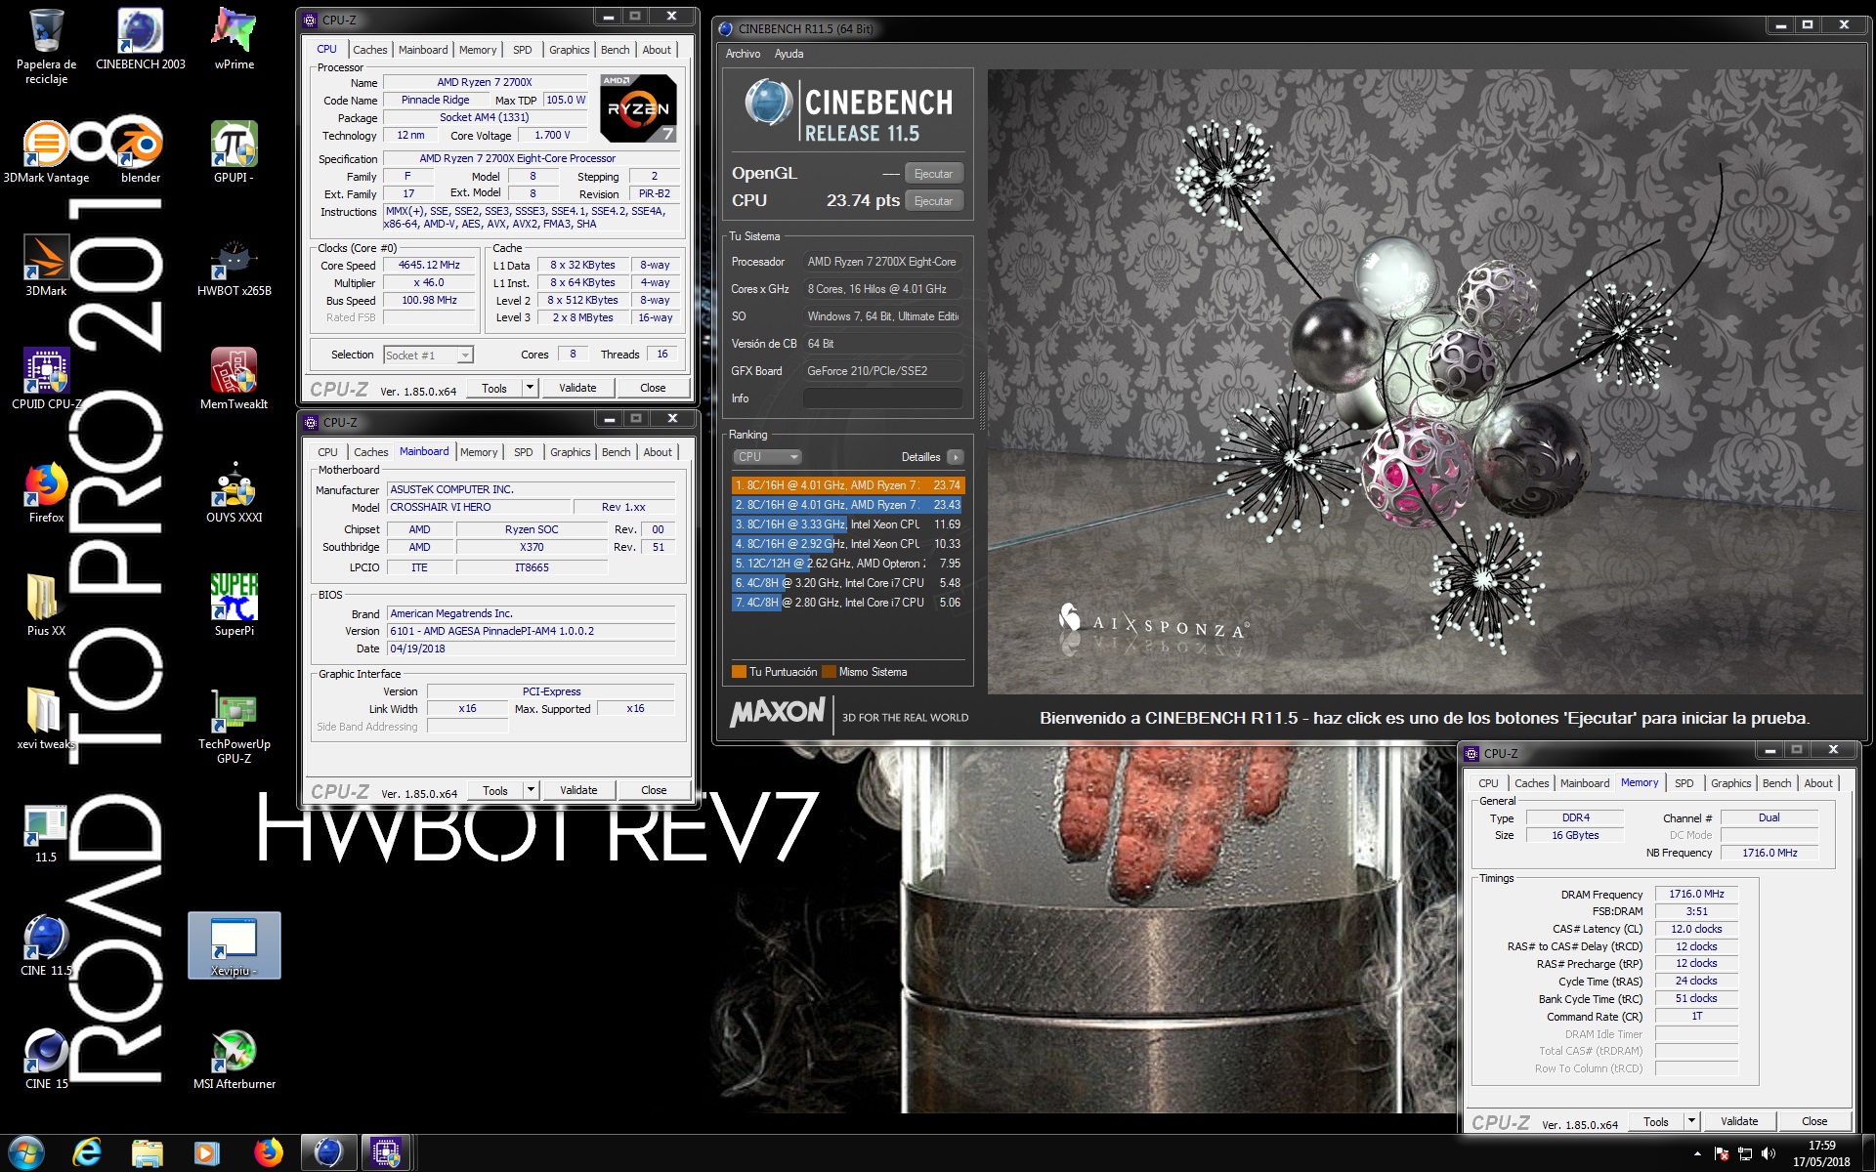Show hidden tray icons arrow
Image resolution: width=1876 pixels, height=1172 pixels.
[1697, 1153]
